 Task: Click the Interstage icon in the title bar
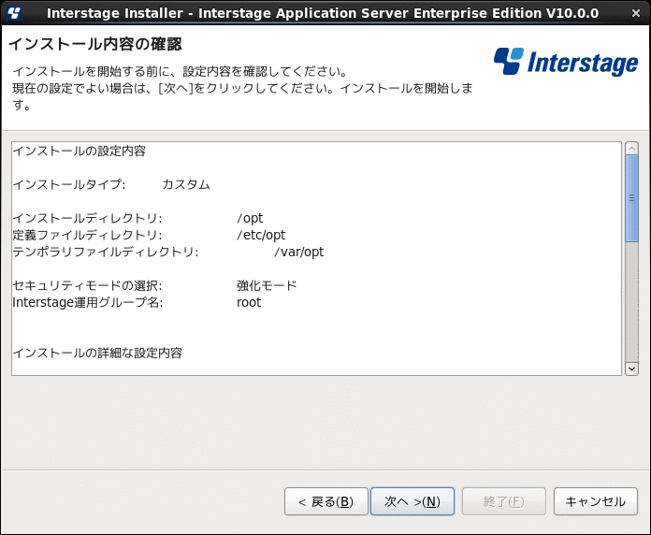(x=14, y=13)
